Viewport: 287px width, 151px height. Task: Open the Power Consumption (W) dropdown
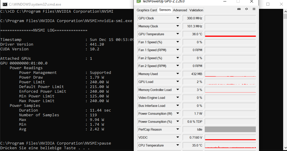click(x=178, y=114)
